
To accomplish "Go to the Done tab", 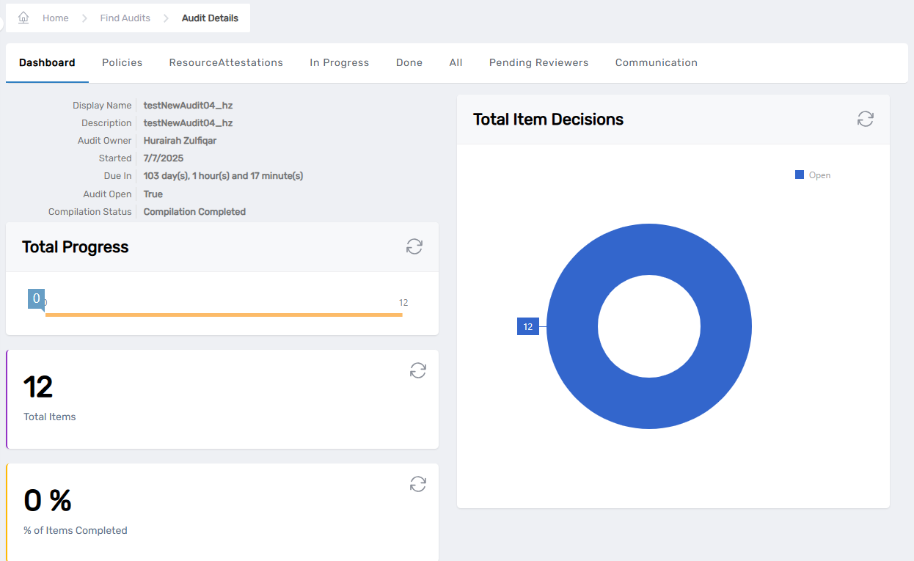I will [409, 62].
